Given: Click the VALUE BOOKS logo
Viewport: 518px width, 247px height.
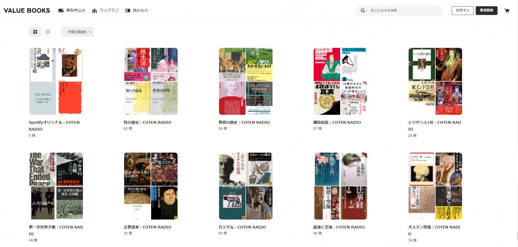Looking at the screenshot, I should [x=27, y=10].
